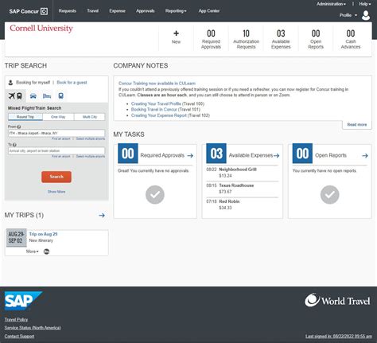Open the Expense menu
Image resolution: width=377 pixels, height=343 pixels.
tap(117, 11)
